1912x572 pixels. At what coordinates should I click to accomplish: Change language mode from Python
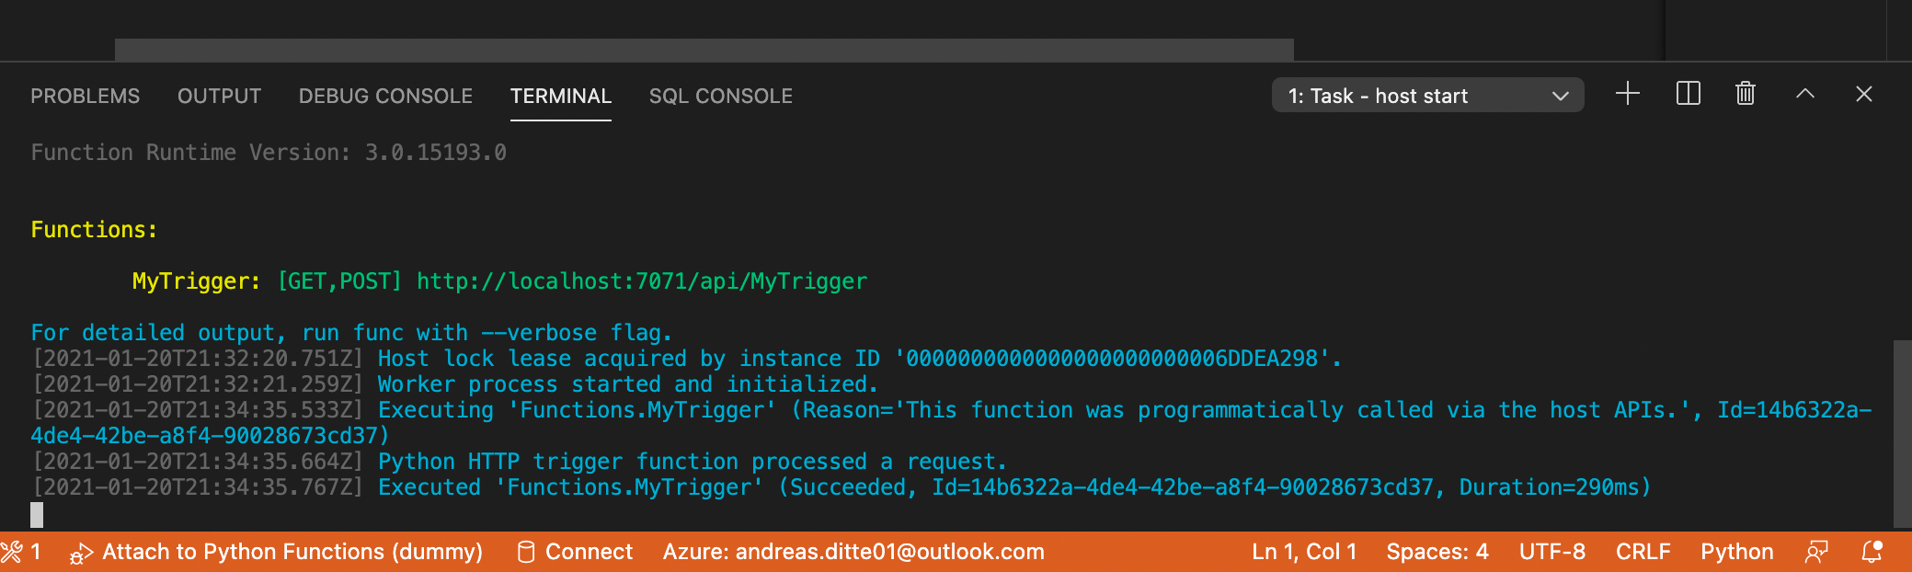point(1736,552)
